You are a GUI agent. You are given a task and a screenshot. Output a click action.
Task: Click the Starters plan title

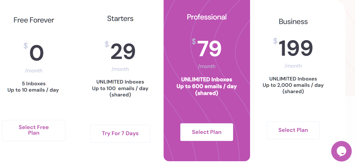pyautogui.click(x=120, y=18)
